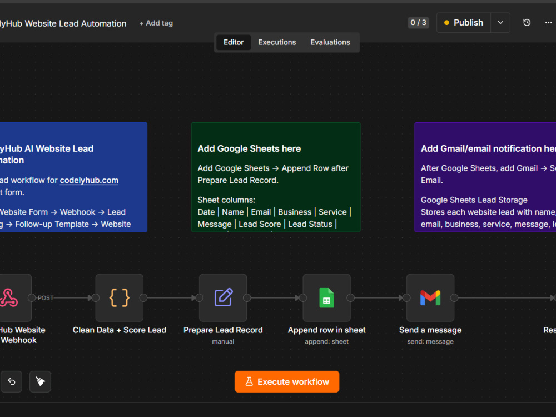Select the Prepare Lead Record edit node

click(x=223, y=298)
